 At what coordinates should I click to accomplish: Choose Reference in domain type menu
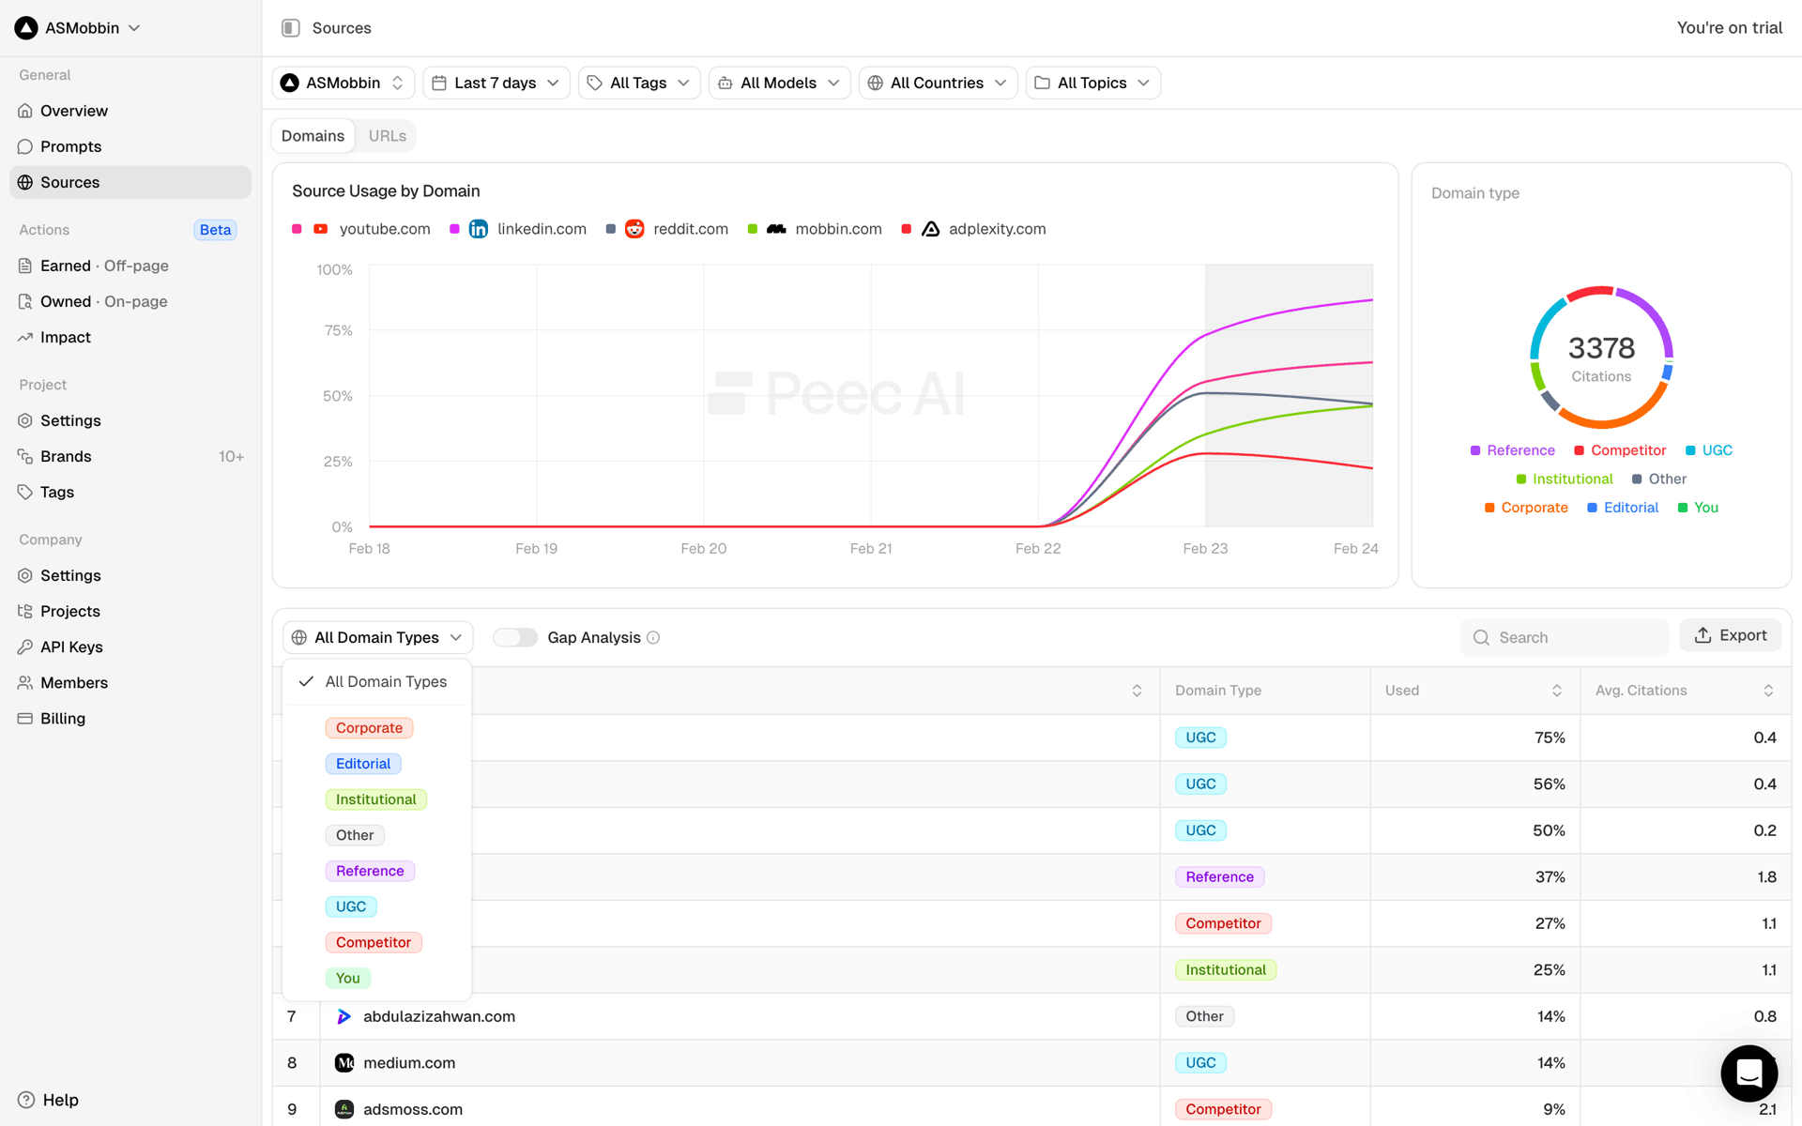(370, 871)
